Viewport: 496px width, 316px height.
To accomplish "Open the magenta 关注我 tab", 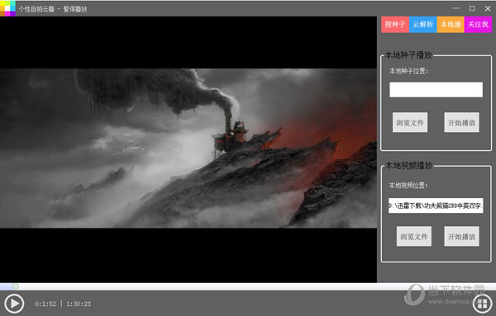I will [478, 25].
